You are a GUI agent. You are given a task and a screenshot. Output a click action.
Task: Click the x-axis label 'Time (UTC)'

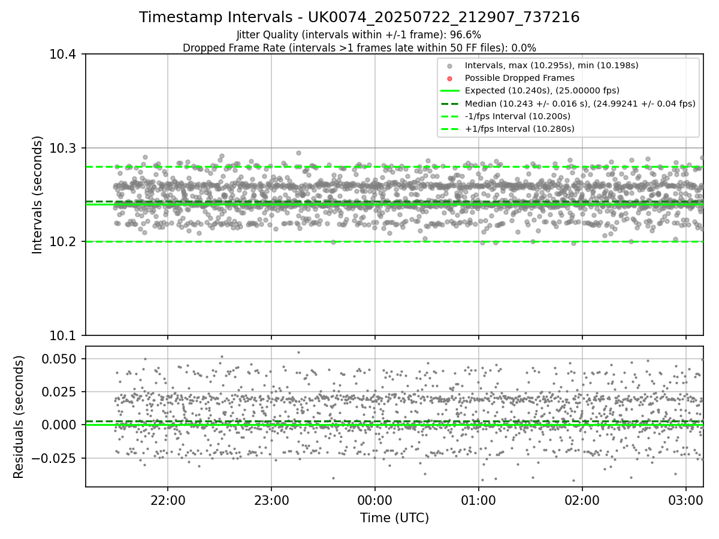[394, 518]
